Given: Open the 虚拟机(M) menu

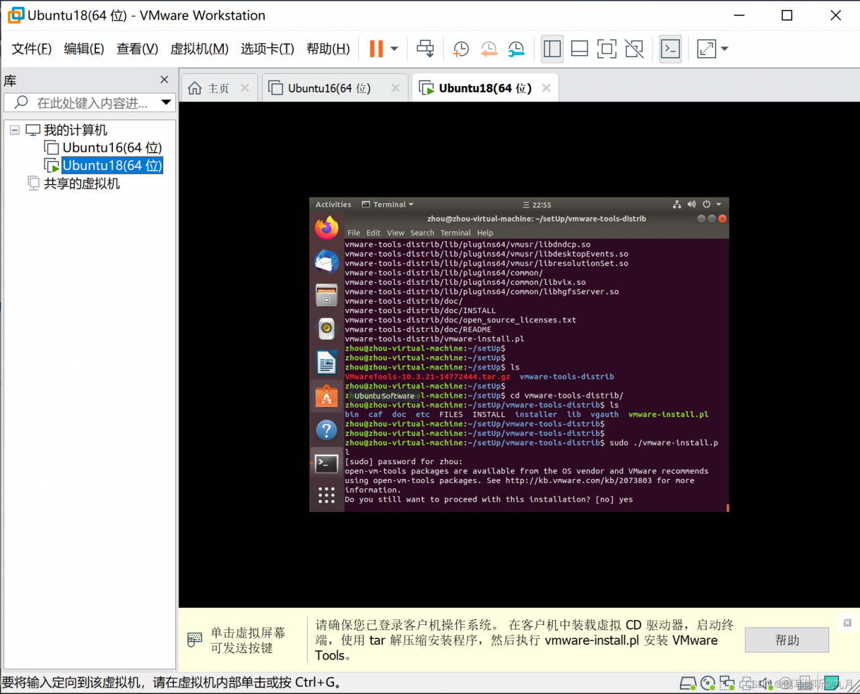Looking at the screenshot, I should pyautogui.click(x=200, y=48).
